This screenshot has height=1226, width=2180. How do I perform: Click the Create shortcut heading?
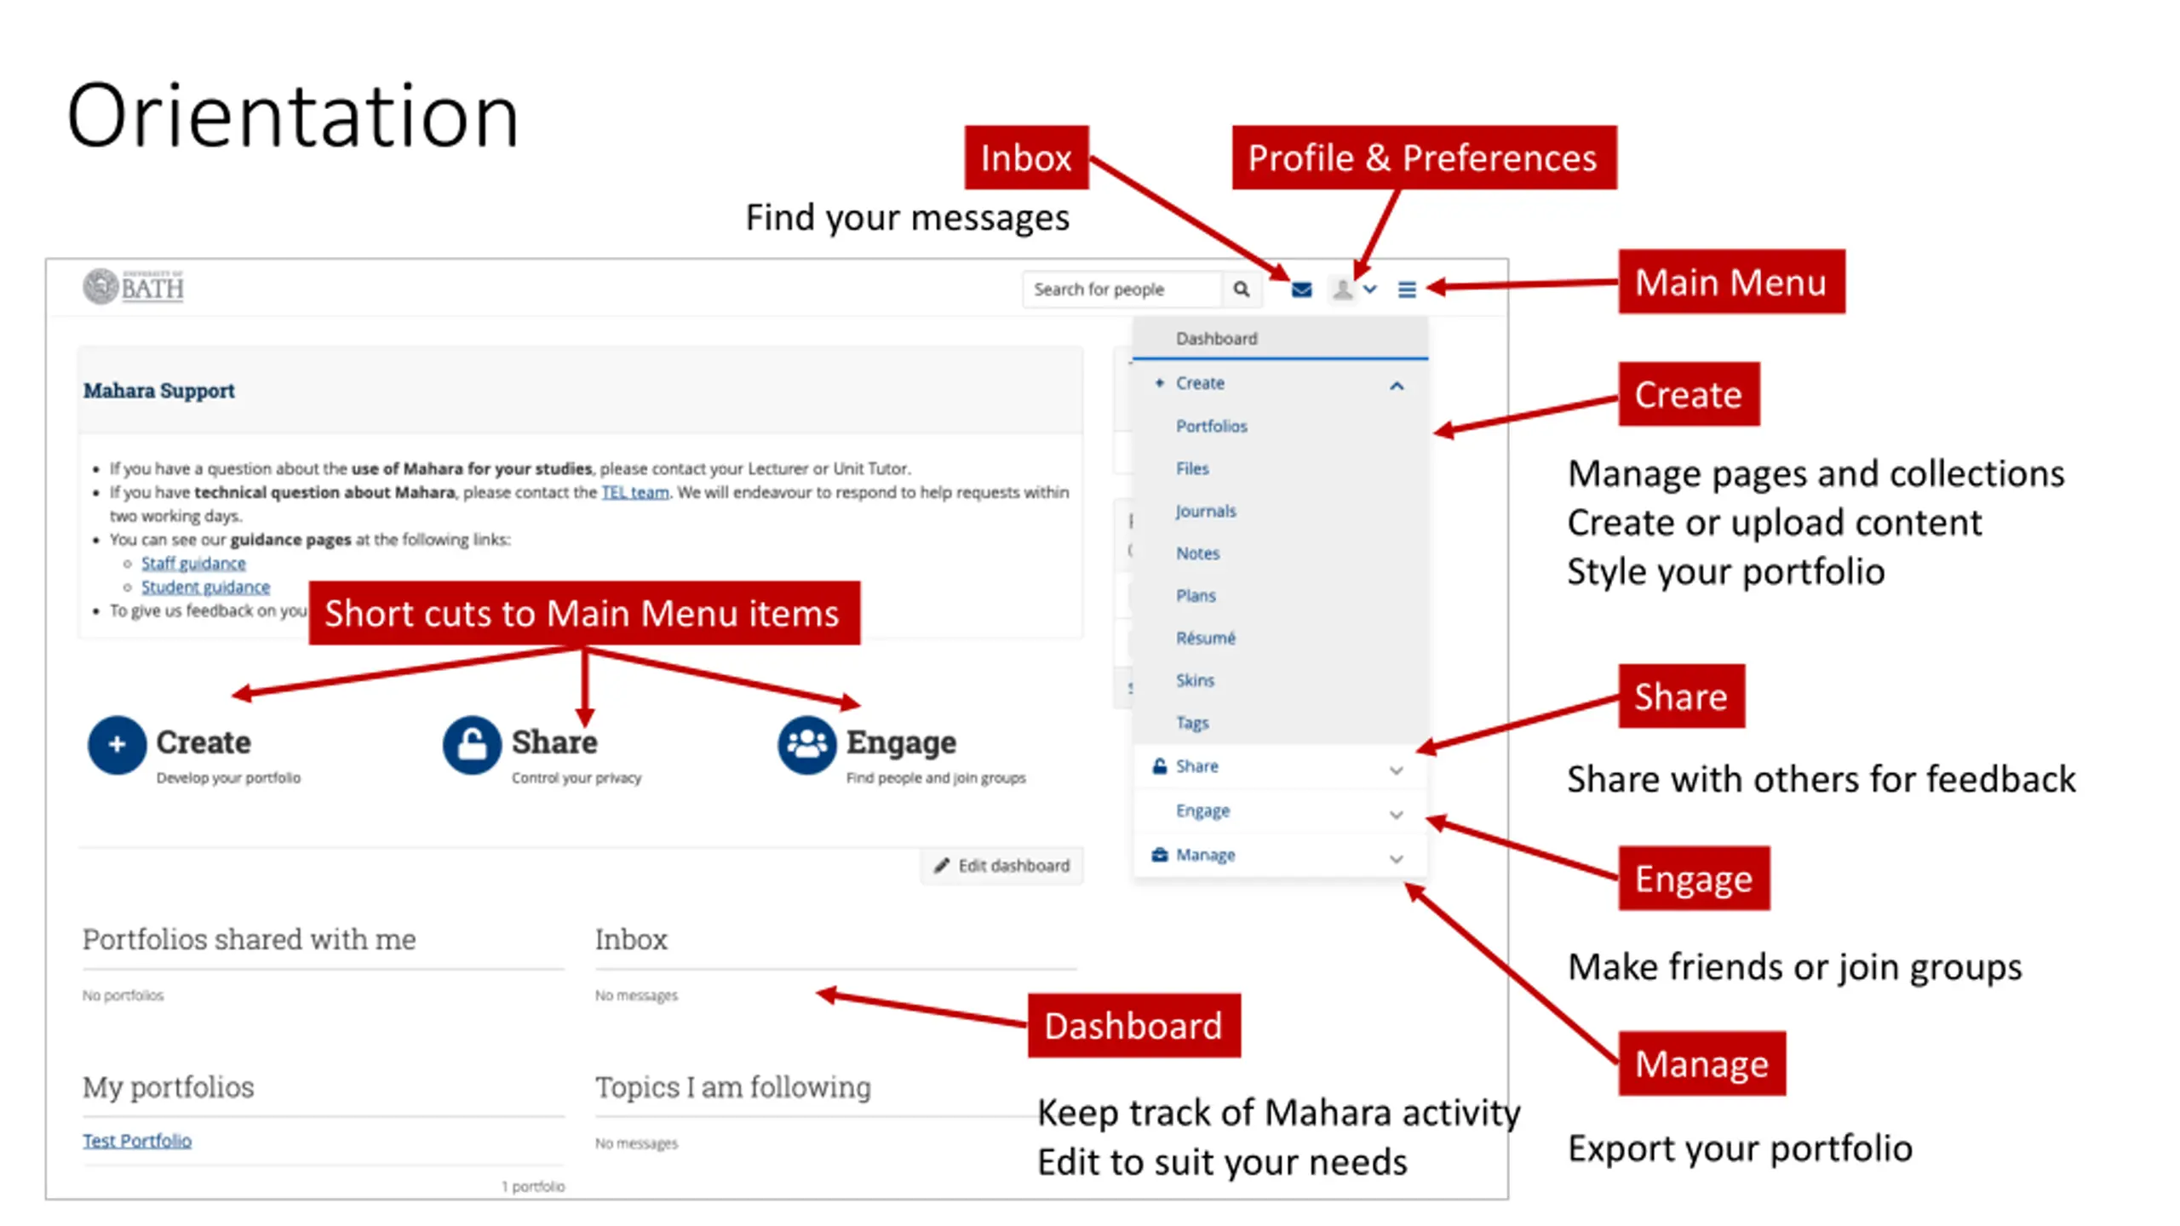point(203,742)
